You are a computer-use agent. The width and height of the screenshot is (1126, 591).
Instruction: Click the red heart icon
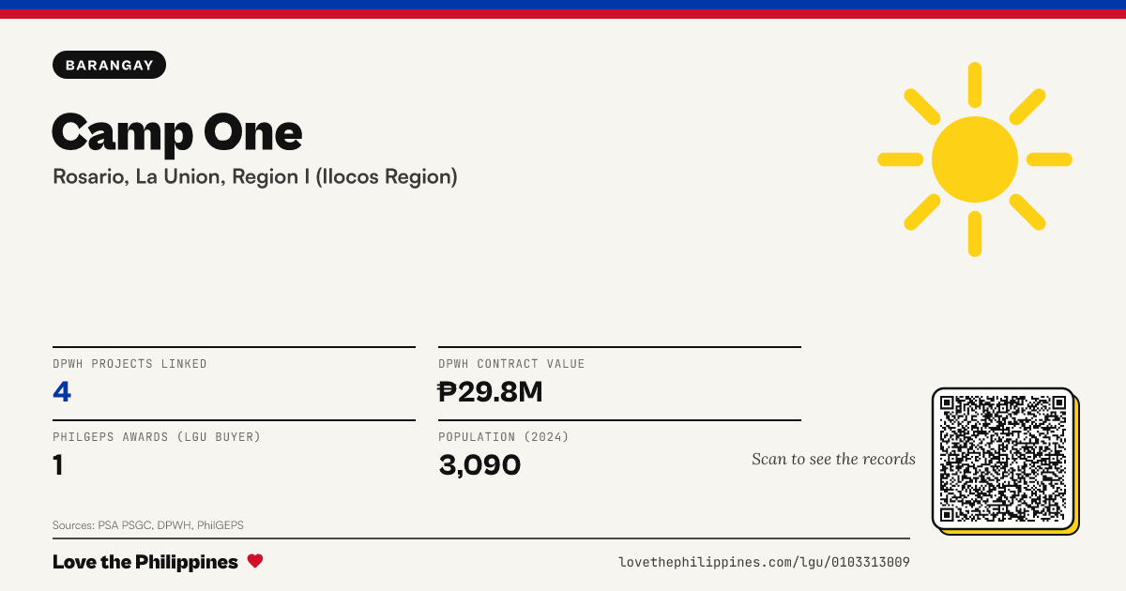click(255, 561)
